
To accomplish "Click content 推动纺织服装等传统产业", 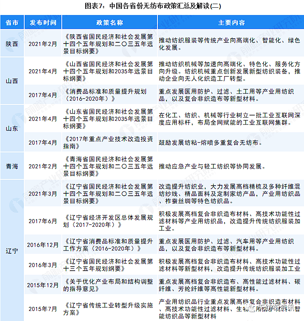I will click(x=229, y=44).
